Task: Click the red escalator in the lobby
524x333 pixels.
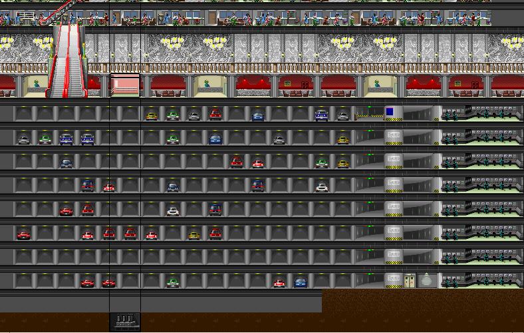Action: (x=69, y=60)
